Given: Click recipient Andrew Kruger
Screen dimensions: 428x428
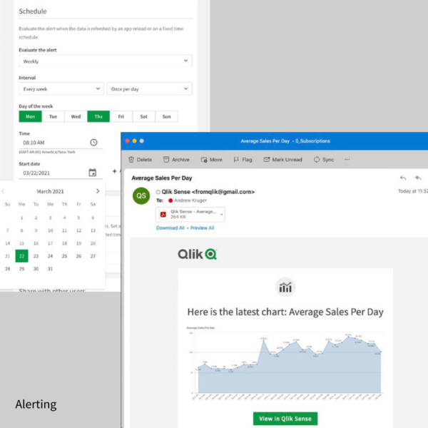Looking at the screenshot, I should point(190,200).
